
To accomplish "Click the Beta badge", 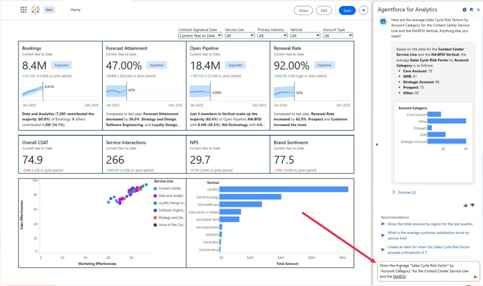I will (49, 10).
